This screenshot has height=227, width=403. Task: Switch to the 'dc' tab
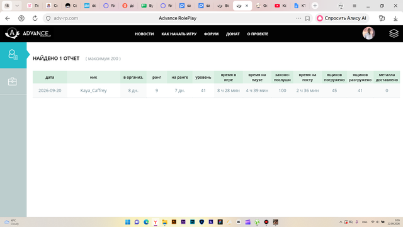90,6
